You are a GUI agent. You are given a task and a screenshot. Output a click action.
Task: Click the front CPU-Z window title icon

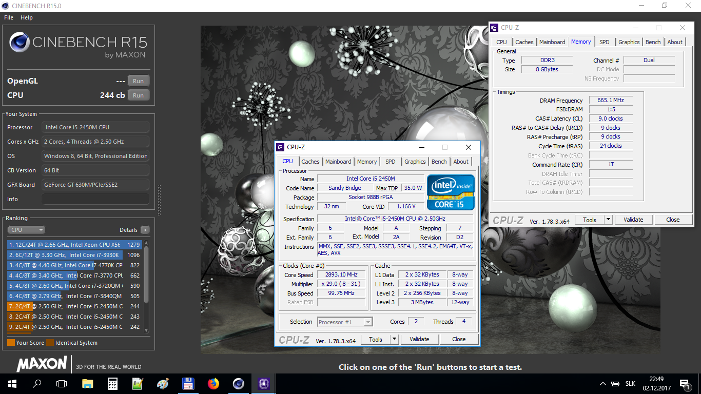pos(280,147)
